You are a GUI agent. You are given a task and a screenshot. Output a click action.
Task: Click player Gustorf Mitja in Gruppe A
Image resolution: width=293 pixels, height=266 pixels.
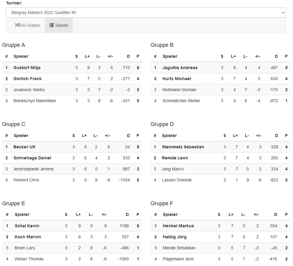tap(27, 68)
